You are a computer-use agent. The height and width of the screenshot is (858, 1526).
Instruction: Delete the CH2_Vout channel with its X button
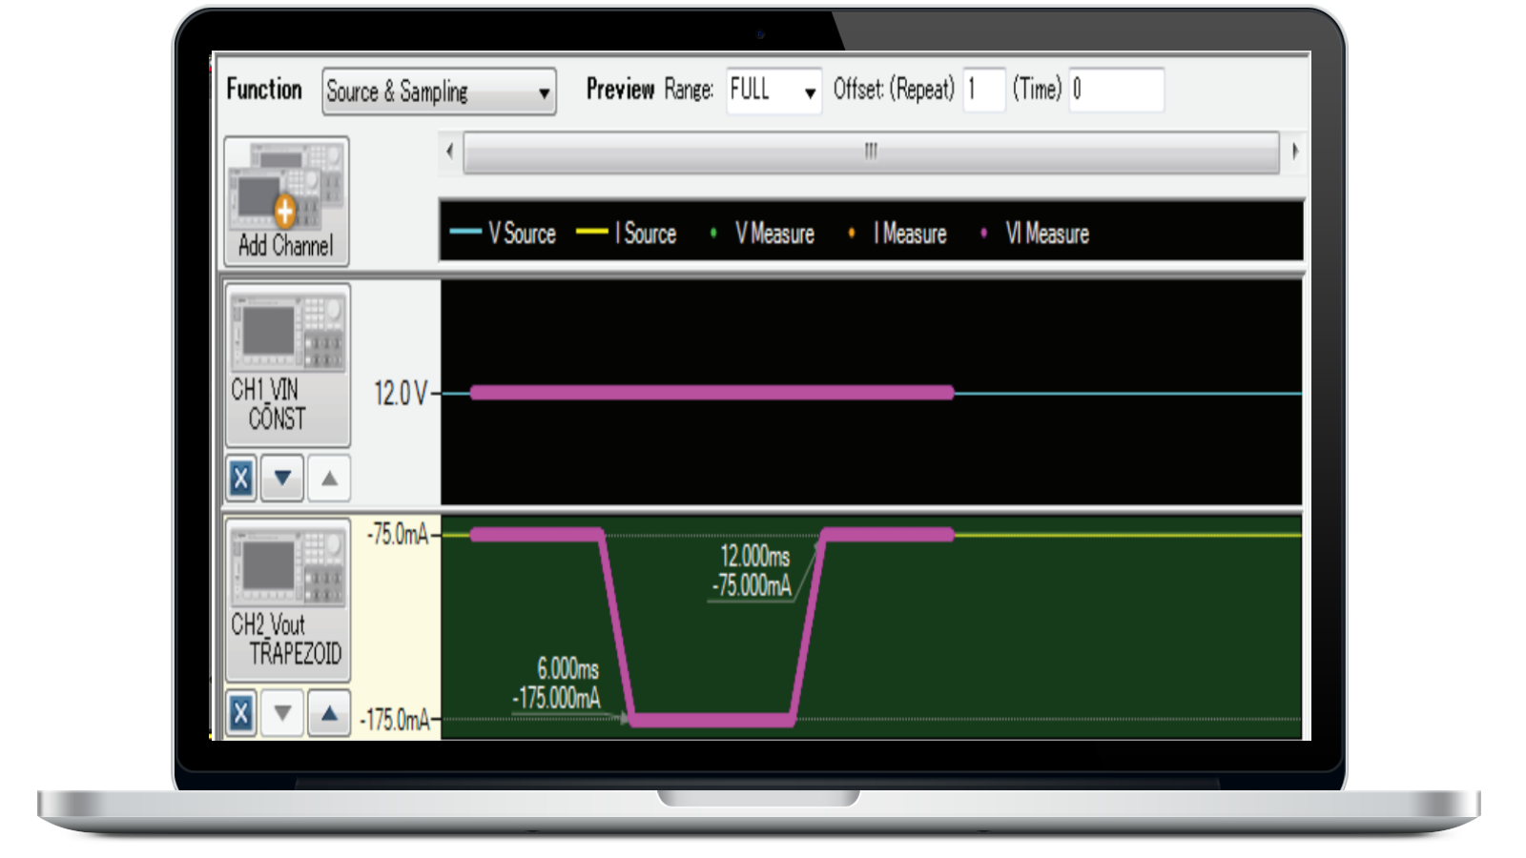point(240,712)
